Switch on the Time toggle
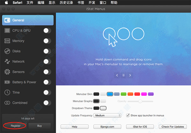Image resolution: width=191 pixels, height=133 pixels. tap(47, 93)
